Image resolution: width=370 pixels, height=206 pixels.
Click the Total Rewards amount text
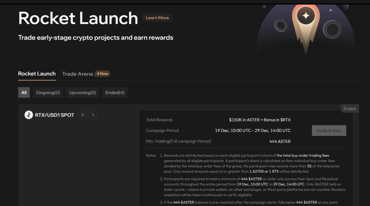[x=259, y=120]
